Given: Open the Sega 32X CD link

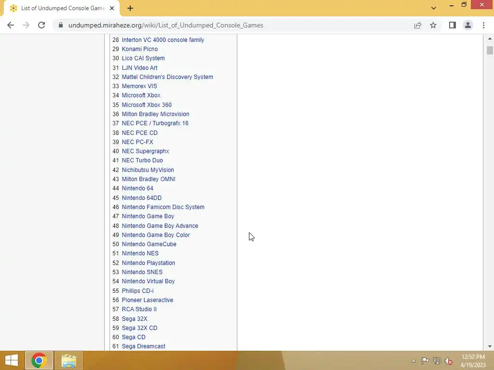Looking at the screenshot, I should point(139,328).
